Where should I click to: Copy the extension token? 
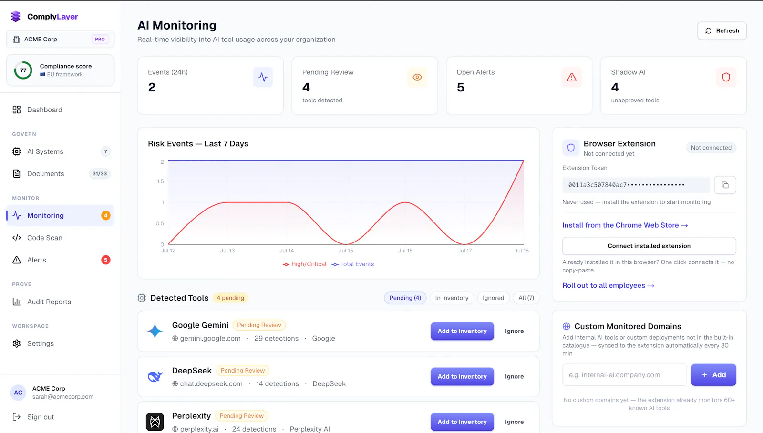[725, 185]
